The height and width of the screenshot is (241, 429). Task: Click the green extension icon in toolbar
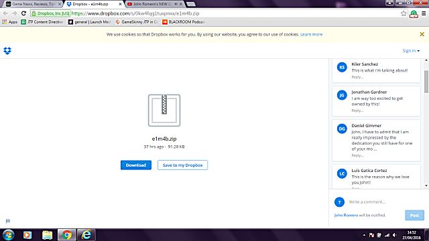pos(414,13)
